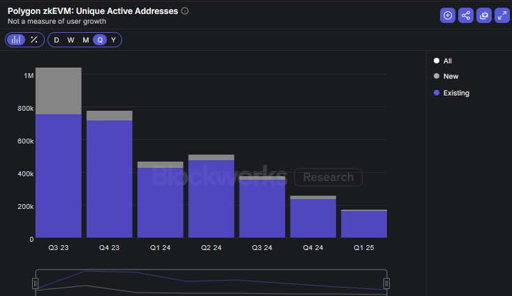
Task: Click the left range slider handle
Action: 35,283
